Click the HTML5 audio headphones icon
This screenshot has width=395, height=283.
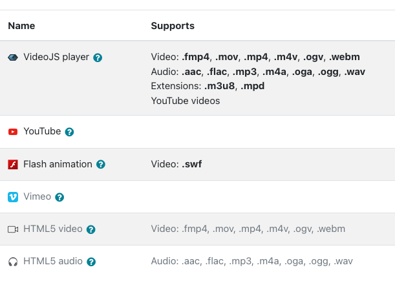[13, 262]
